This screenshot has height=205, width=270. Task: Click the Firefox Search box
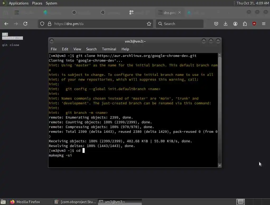coord(180,24)
